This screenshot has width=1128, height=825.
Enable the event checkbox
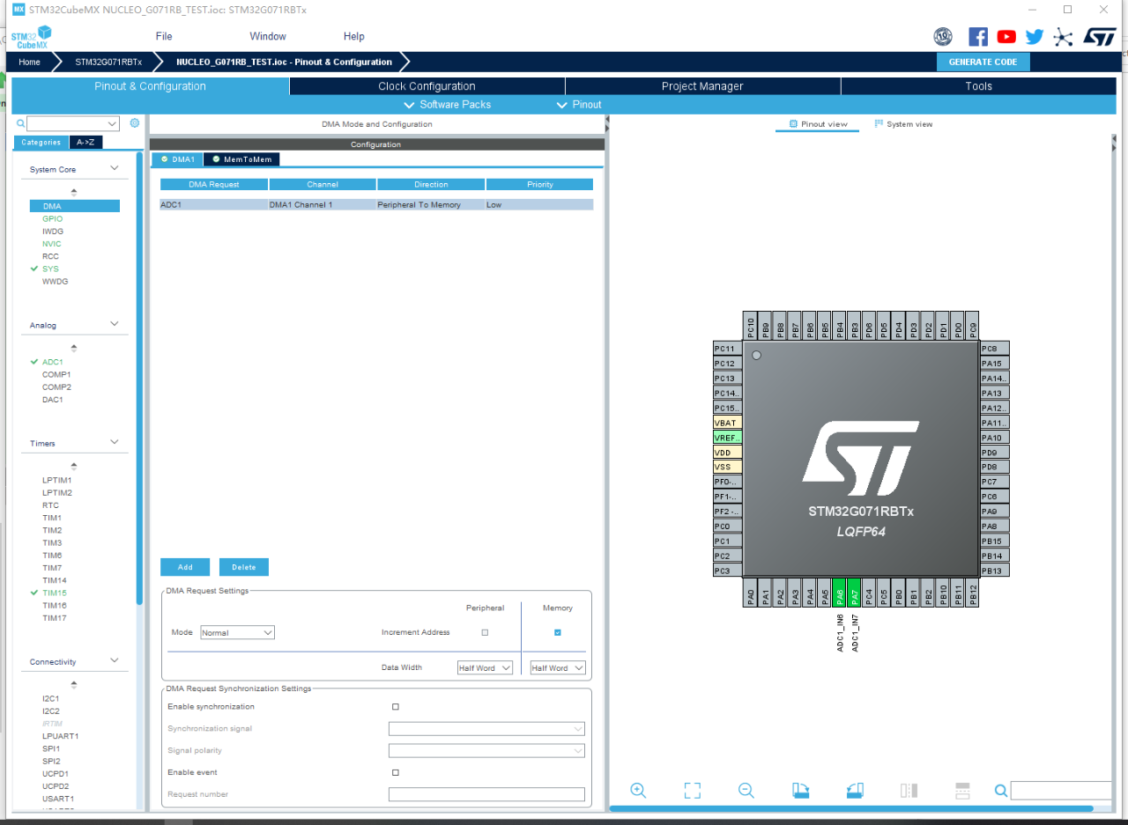tap(395, 772)
